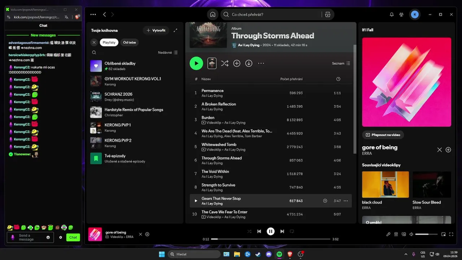462x260 pixels.
Task: Add gore of being from side panel
Action: tap(448, 149)
